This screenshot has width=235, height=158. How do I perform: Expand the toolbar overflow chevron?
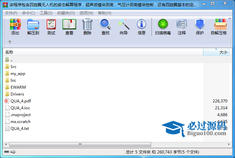[x=230, y=19]
